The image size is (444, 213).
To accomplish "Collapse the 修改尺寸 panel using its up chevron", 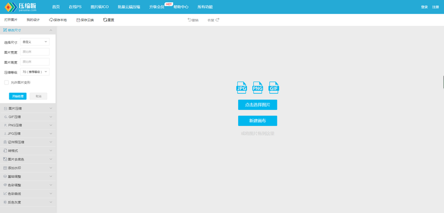I will point(51,30).
